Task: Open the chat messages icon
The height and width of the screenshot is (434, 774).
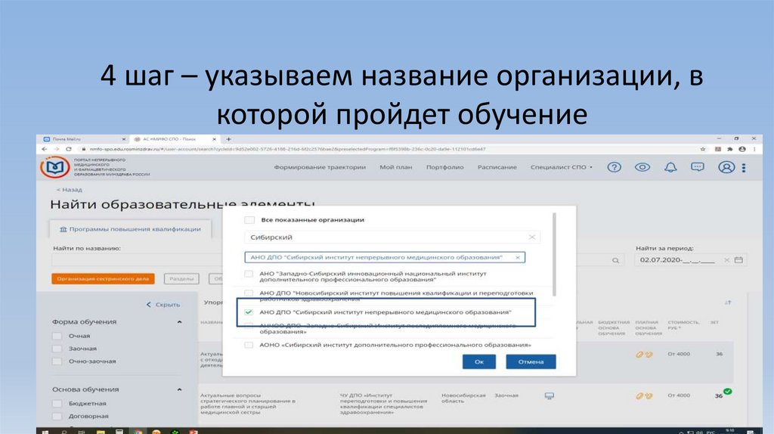Action: pyautogui.click(x=698, y=167)
